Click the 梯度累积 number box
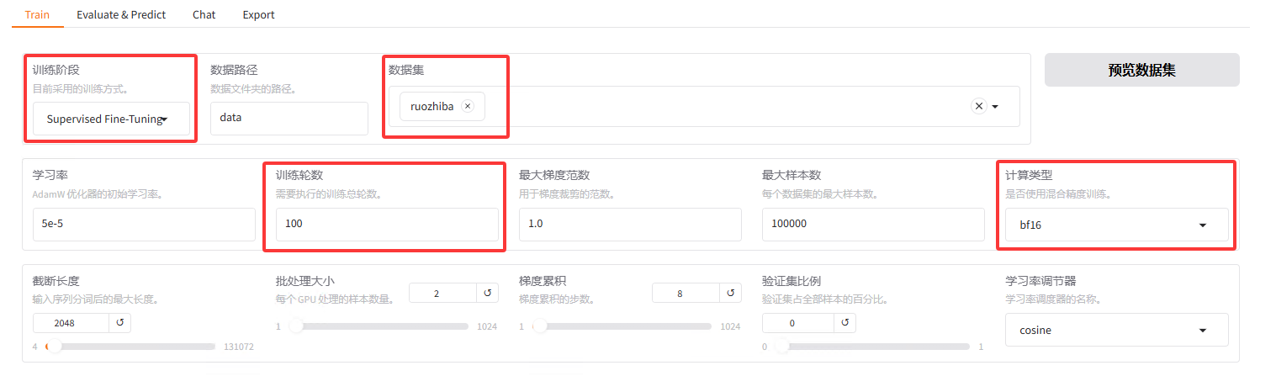Viewport: 1276px width, 376px height. [686, 293]
